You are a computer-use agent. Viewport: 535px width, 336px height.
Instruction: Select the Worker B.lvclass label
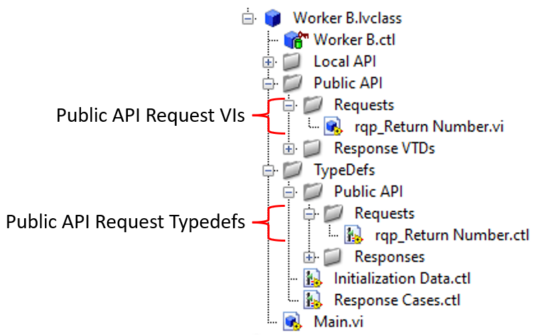click(346, 17)
